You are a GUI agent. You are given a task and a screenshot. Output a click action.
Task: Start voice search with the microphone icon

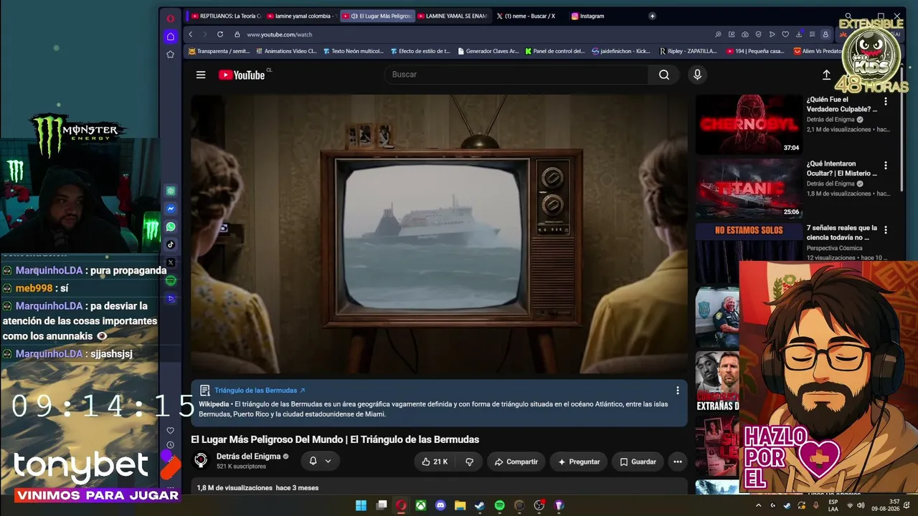pyautogui.click(x=697, y=75)
